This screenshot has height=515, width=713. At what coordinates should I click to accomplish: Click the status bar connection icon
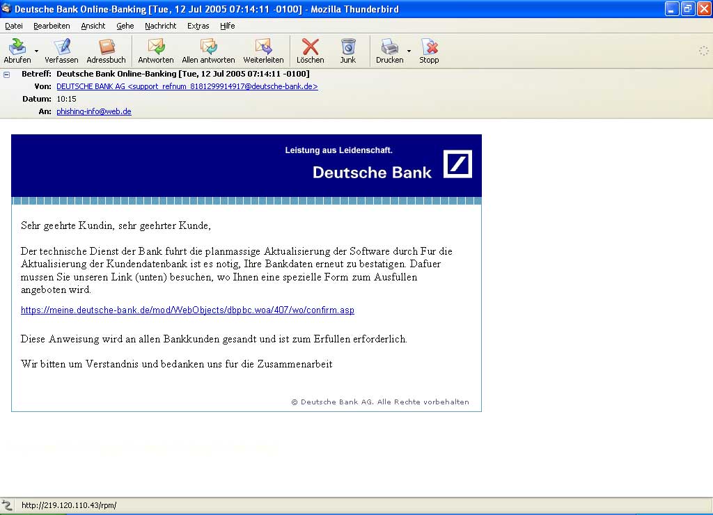pos(7,505)
